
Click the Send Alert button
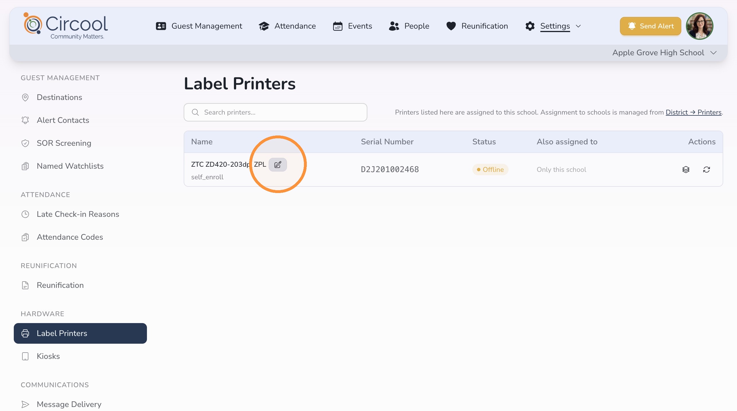(x=650, y=26)
